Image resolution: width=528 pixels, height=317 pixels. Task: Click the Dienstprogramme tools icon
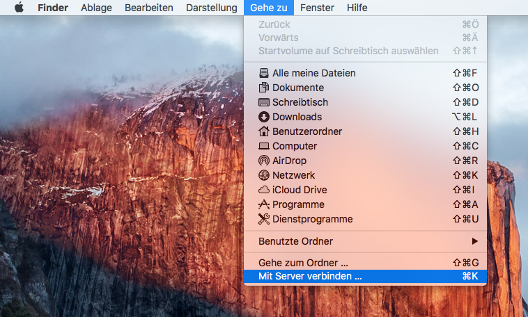pos(263,219)
